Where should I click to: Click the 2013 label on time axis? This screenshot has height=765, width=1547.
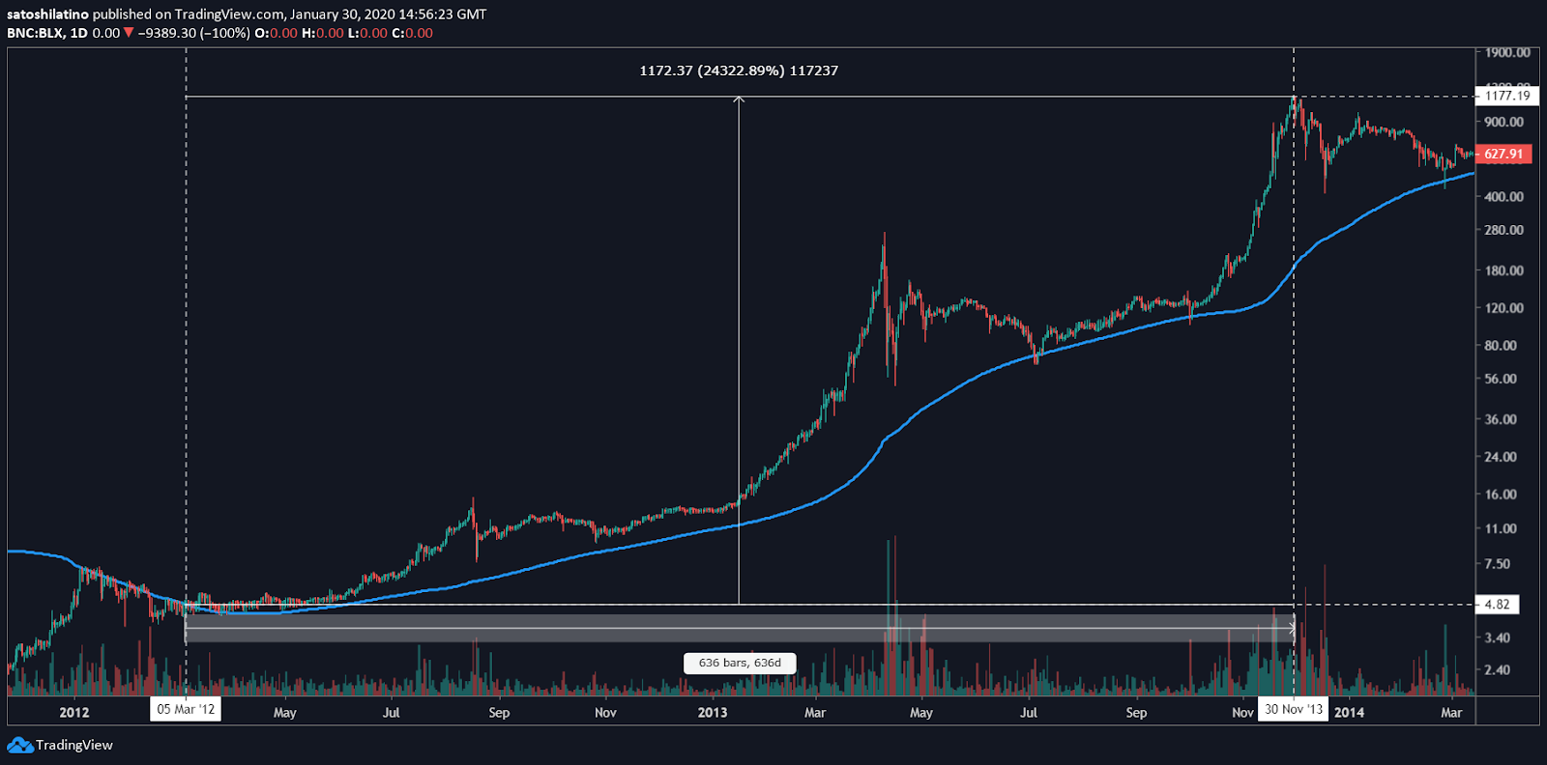(712, 713)
